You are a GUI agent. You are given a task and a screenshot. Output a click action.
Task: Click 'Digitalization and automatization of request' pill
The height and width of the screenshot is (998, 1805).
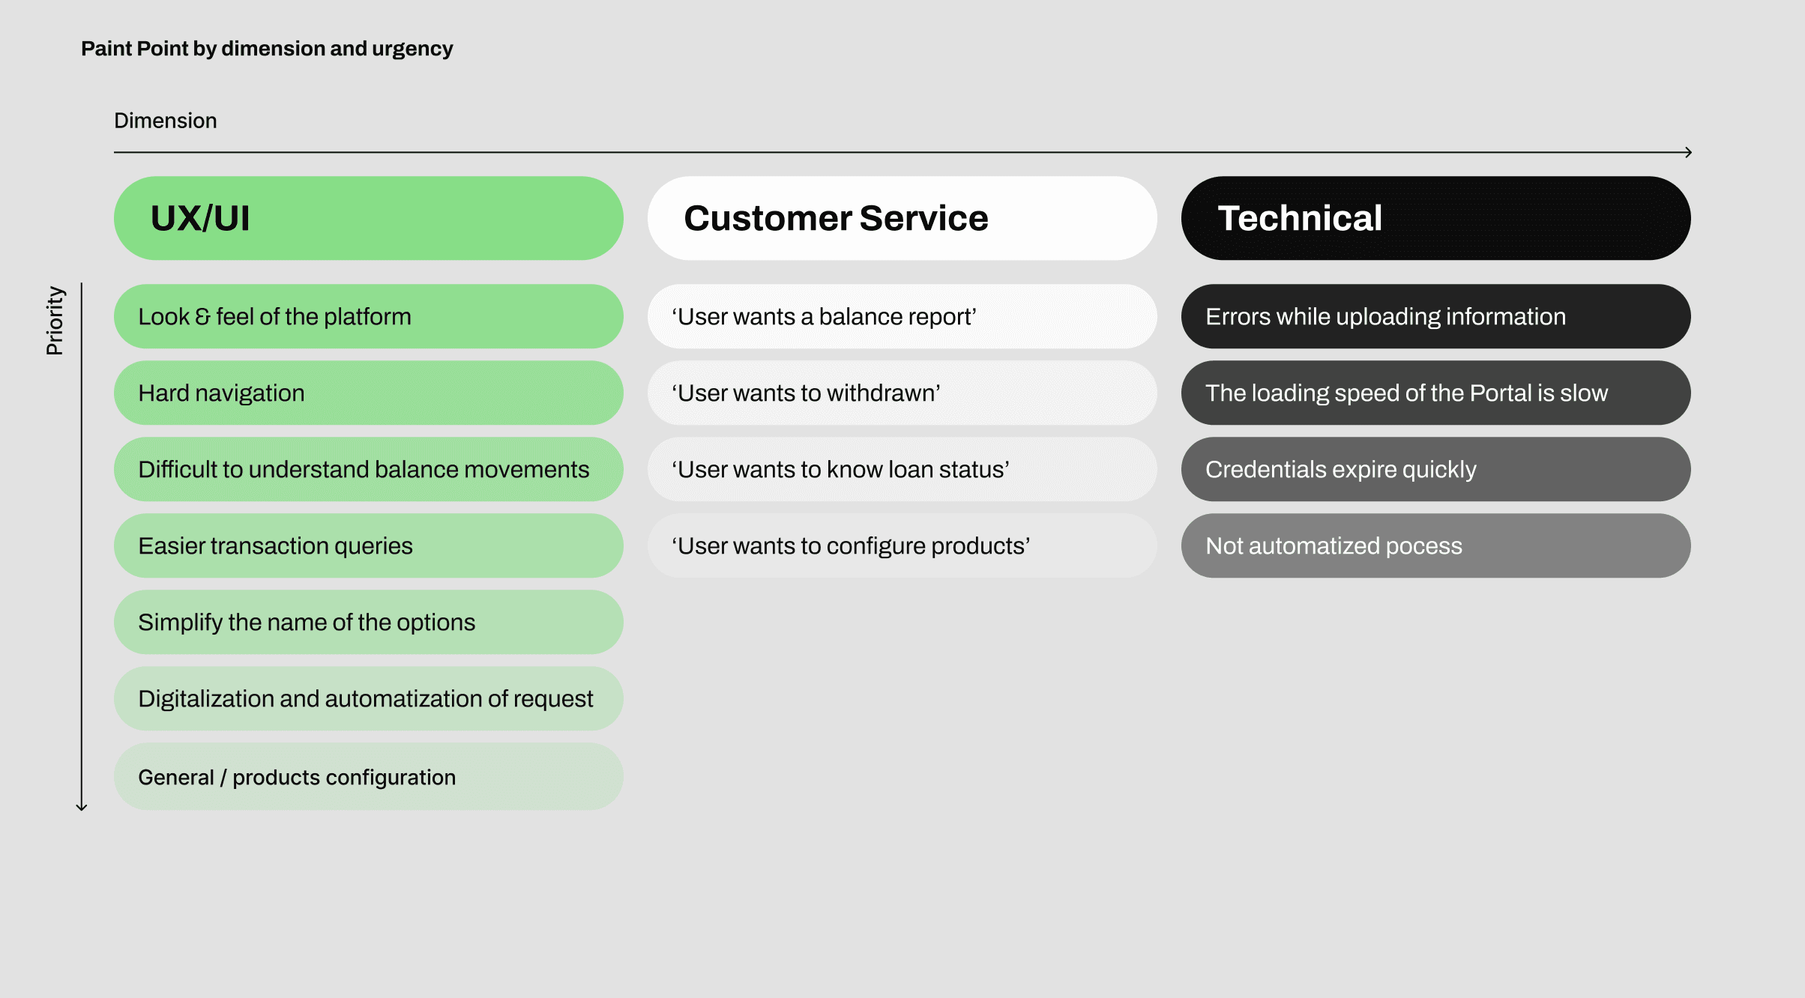368,698
